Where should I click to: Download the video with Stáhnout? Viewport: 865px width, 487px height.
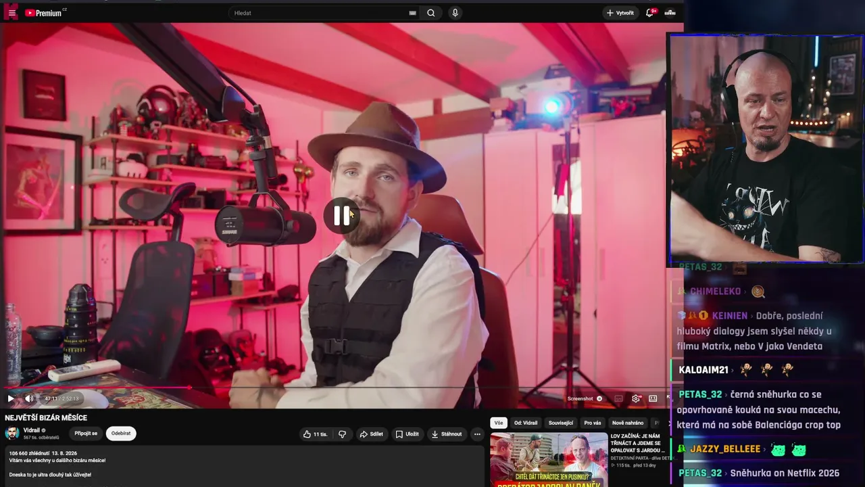click(446, 434)
